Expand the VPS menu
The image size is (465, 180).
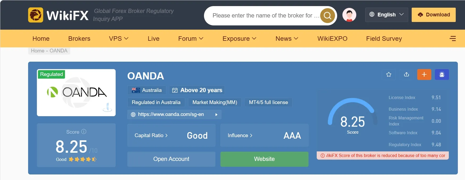[x=119, y=39]
